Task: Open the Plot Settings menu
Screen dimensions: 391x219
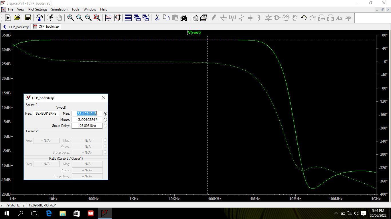Action: point(38,9)
